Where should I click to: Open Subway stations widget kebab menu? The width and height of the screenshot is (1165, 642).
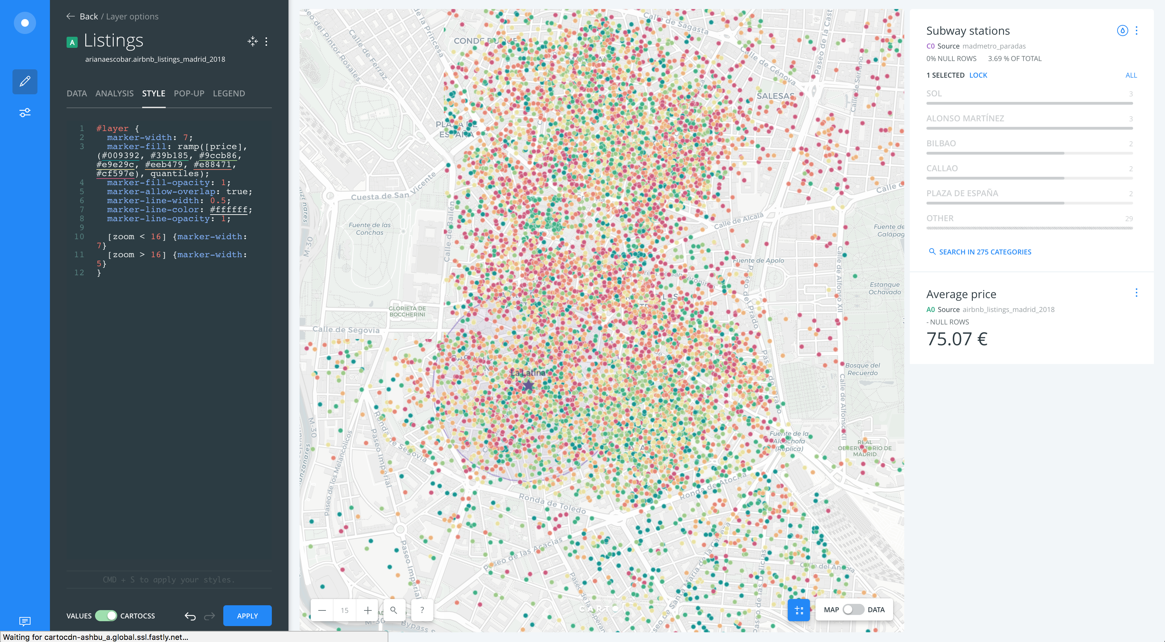coord(1137,30)
